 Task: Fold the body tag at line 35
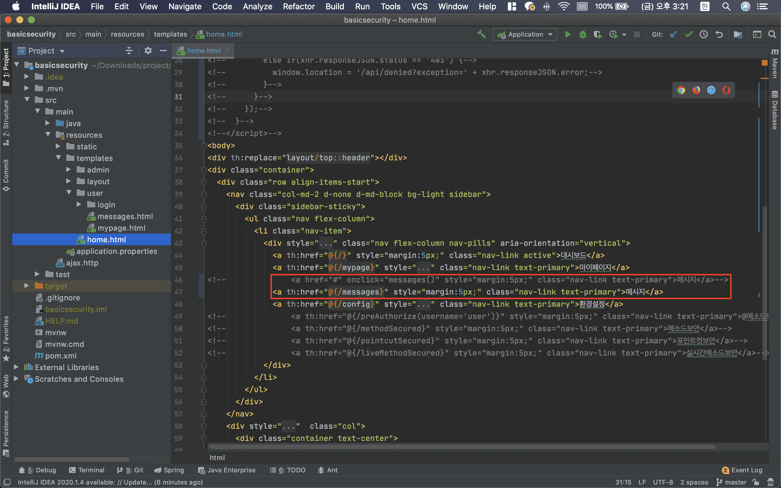(x=204, y=146)
